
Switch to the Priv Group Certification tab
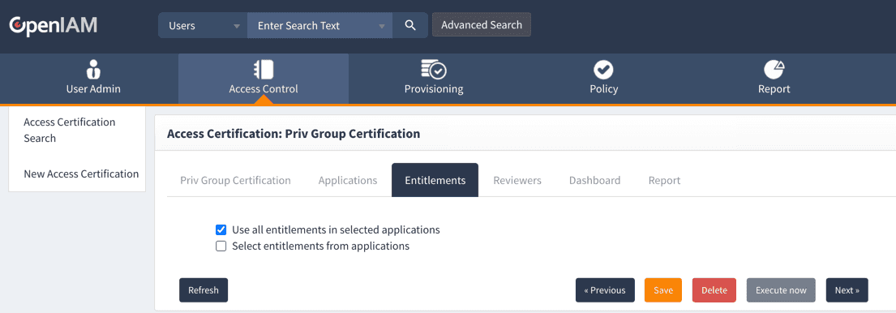tap(235, 181)
